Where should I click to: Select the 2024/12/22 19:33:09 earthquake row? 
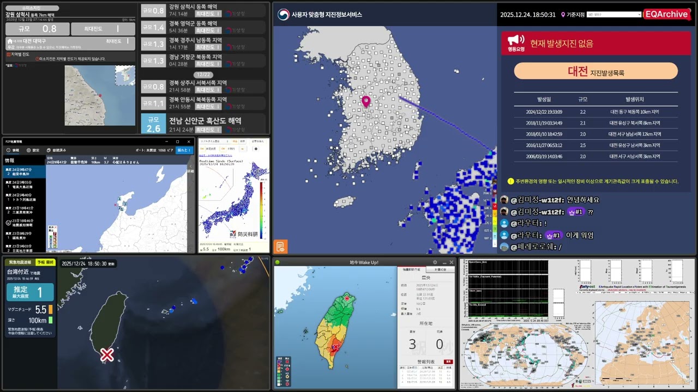595,112
